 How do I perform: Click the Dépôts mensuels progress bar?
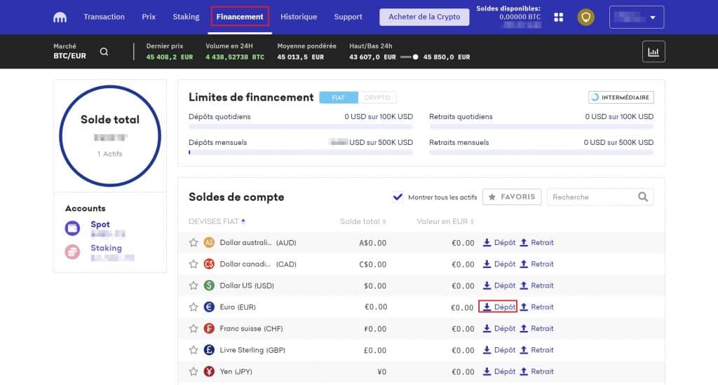[301, 153]
